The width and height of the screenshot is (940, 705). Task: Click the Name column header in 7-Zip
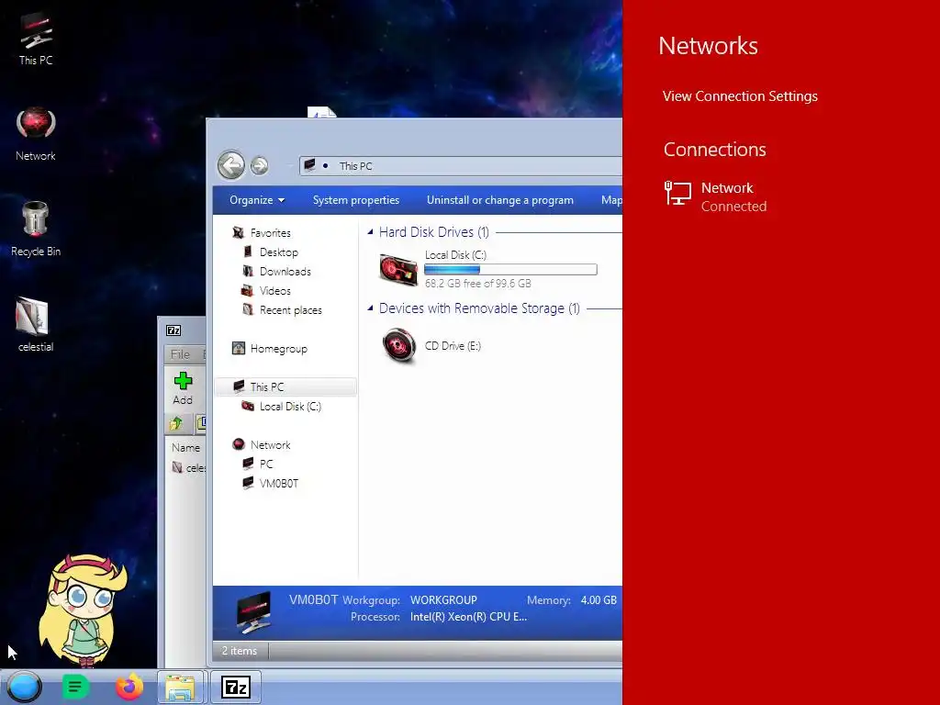(x=185, y=447)
